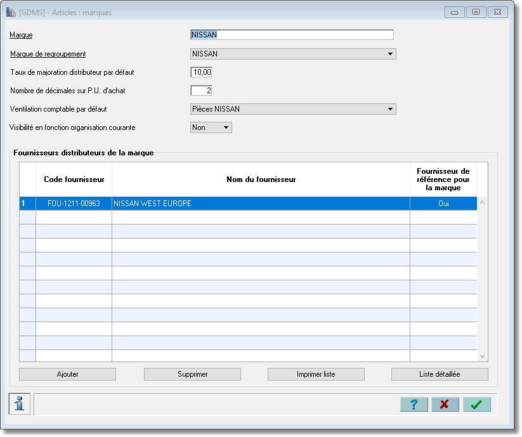Expand the Ventilation comptable par défaut combo
This screenshot has height=437, width=522.
point(293,109)
